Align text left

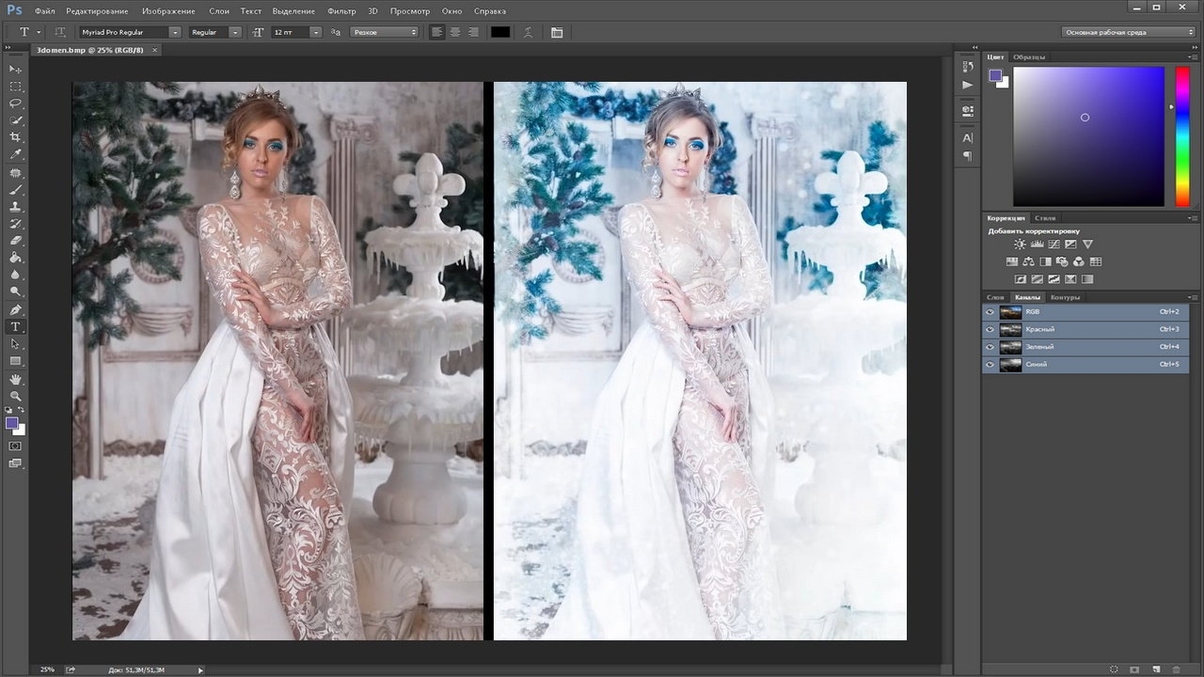[437, 32]
